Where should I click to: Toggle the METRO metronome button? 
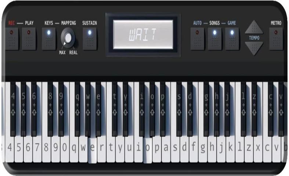[276, 38]
